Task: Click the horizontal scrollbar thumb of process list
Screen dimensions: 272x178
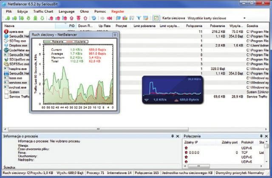Action: tap(98, 129)
